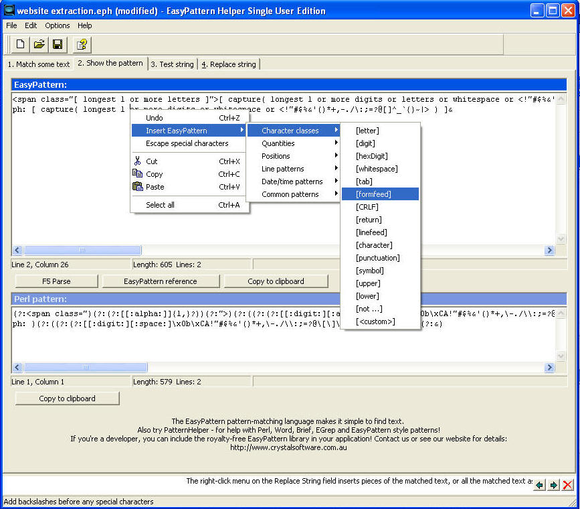
Task: Insert the [<custom>] character class
Action: [x=380, y=321]
